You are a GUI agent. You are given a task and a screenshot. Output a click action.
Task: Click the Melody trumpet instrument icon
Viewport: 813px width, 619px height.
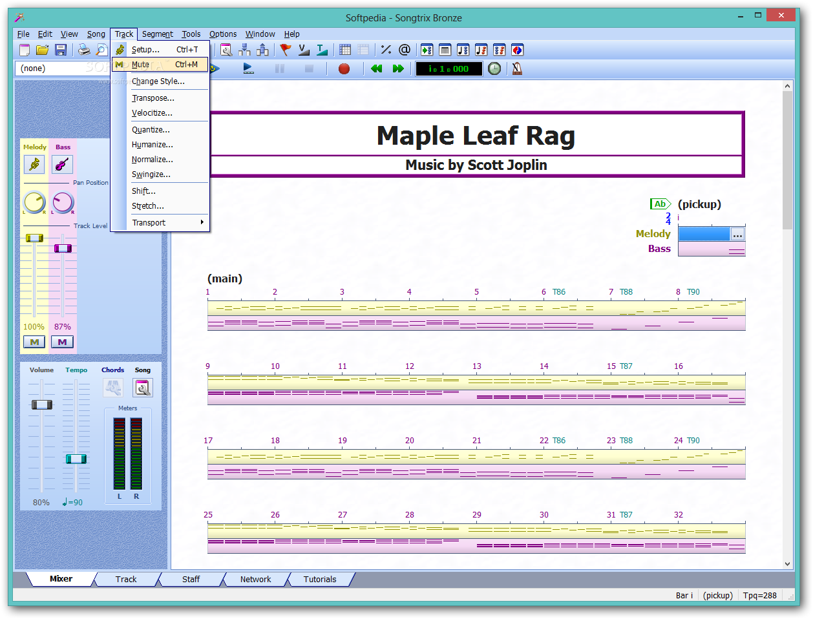(x=34, y=164)
